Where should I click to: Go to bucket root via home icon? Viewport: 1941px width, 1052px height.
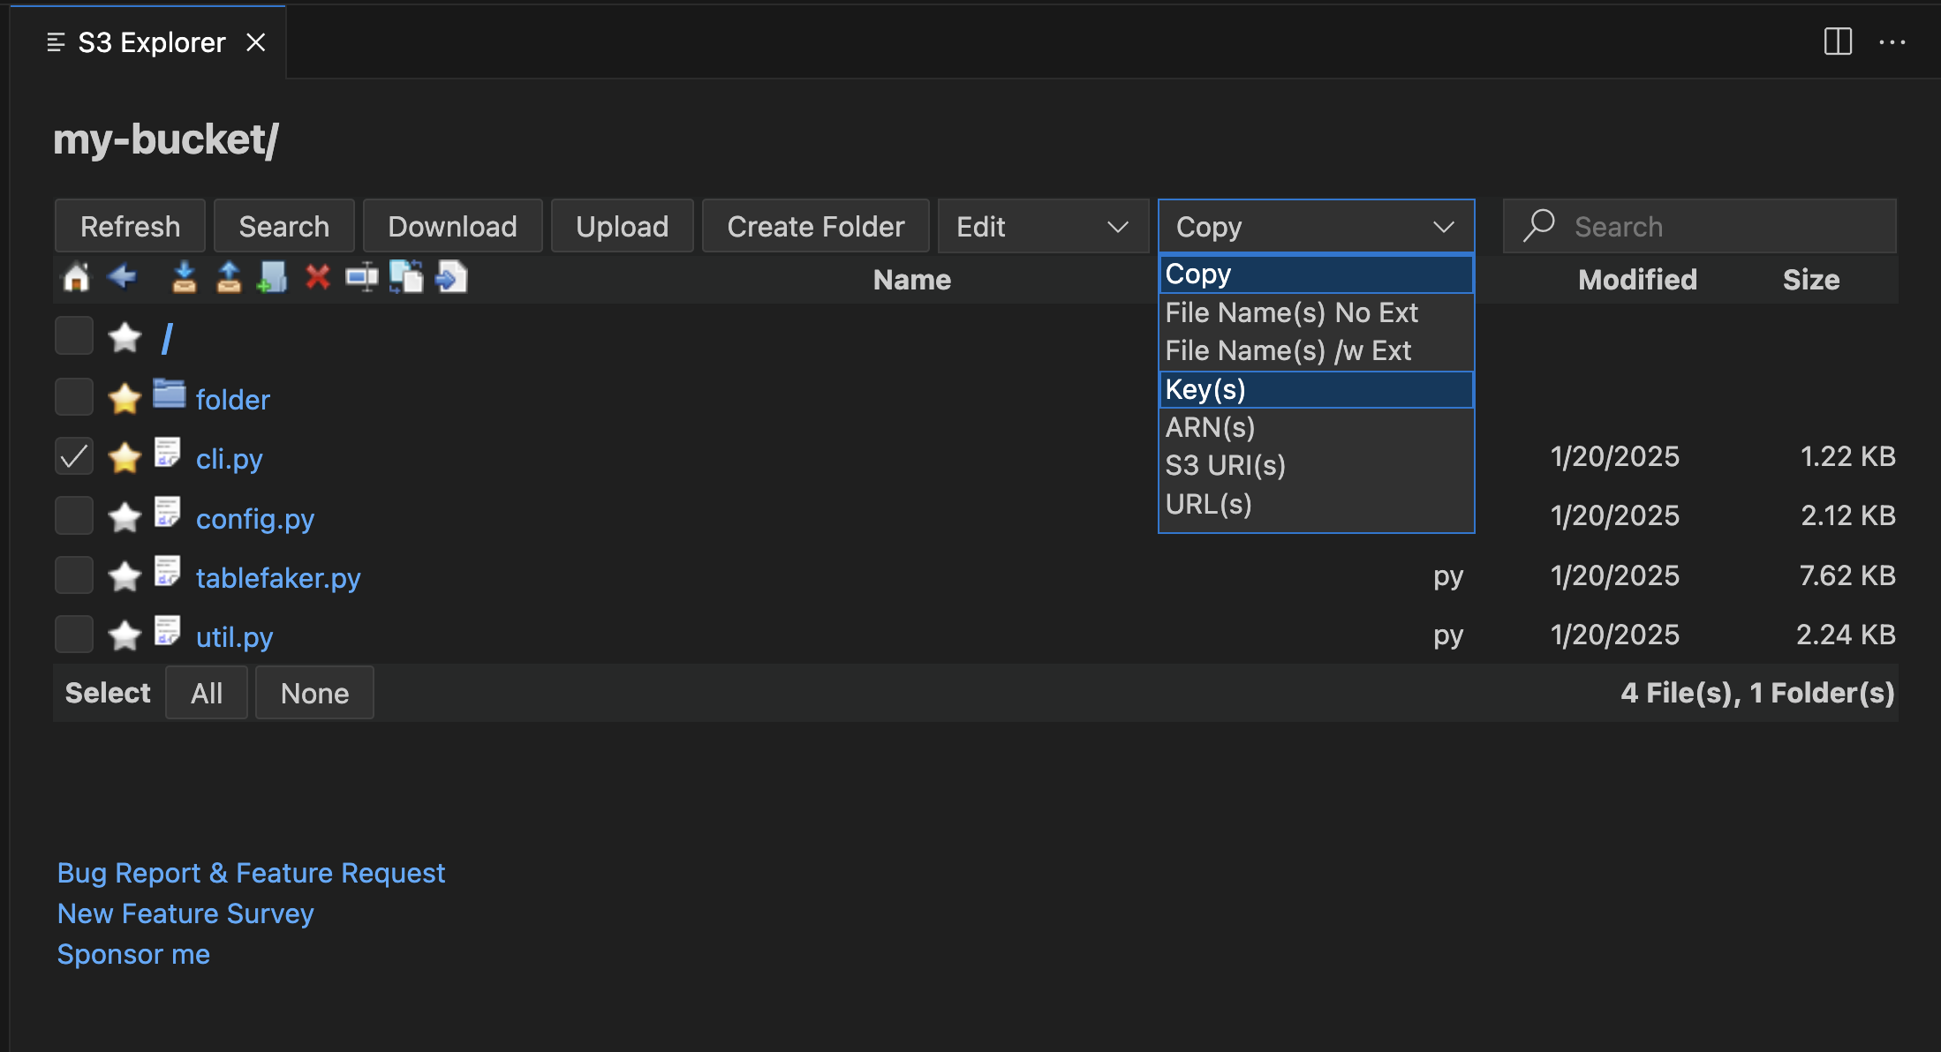76,277
